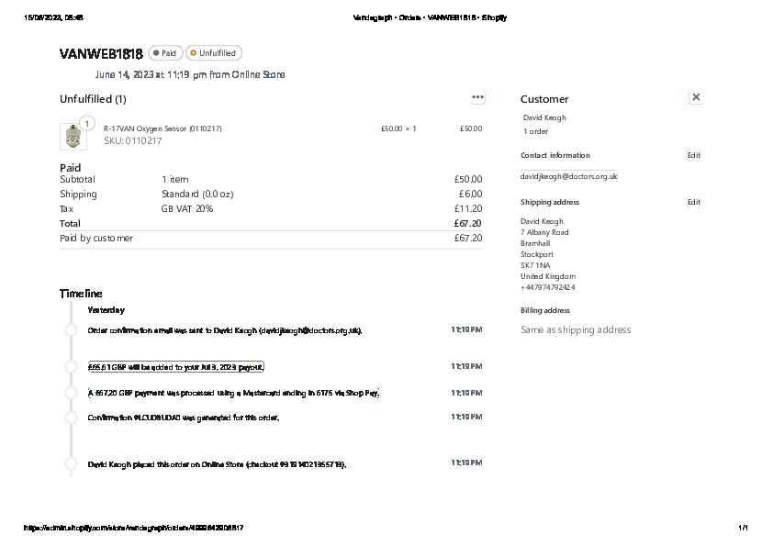Click the davidjkeogh@doctors.org.uk email link
This screenshot has width=773, height=546.
[x=569, y=176]
